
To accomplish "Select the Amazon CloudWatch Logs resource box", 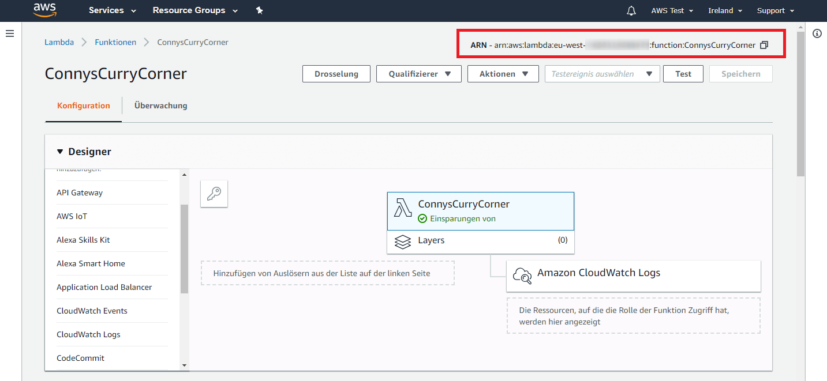I will pyautogui.click(x=634, y=276).
